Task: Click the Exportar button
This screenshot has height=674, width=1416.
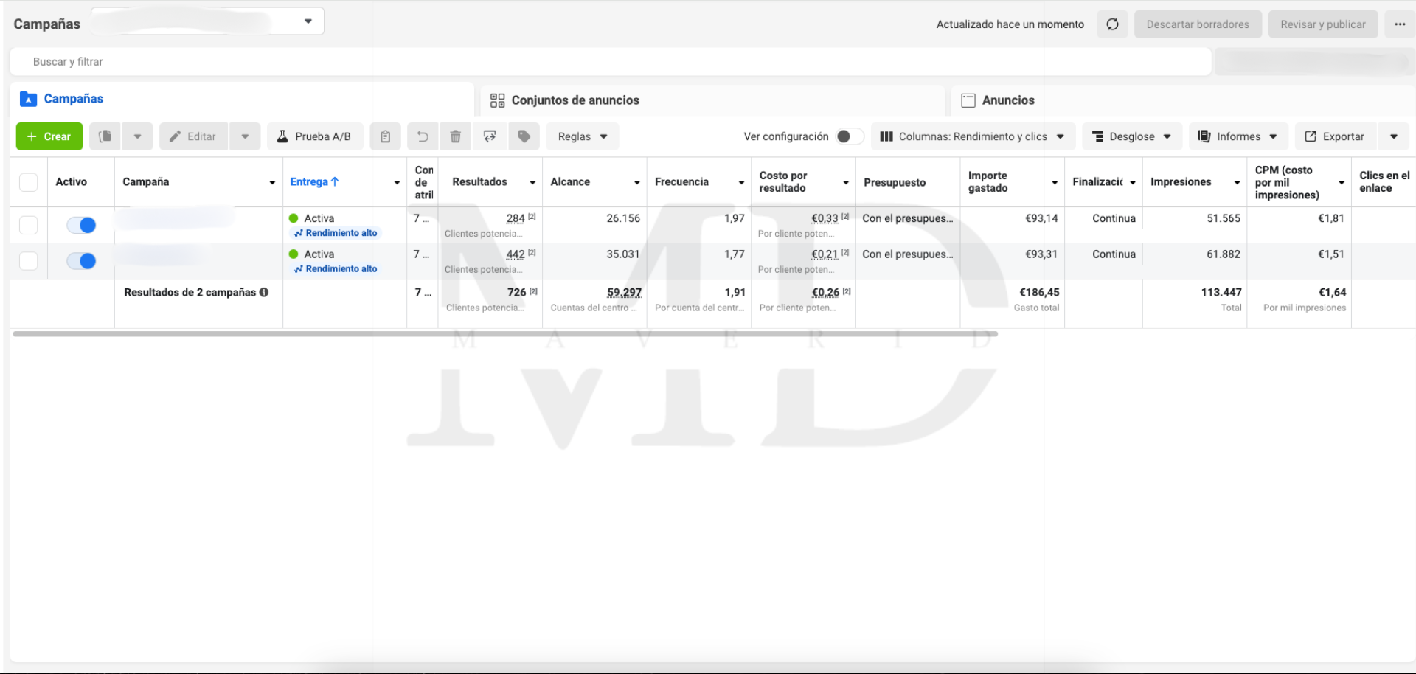Action: tap(1335, 136)
